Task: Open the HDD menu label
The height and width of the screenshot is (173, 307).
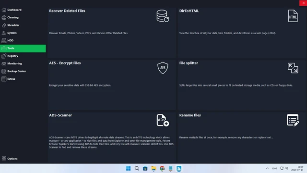Action: (x=11, y=40)
